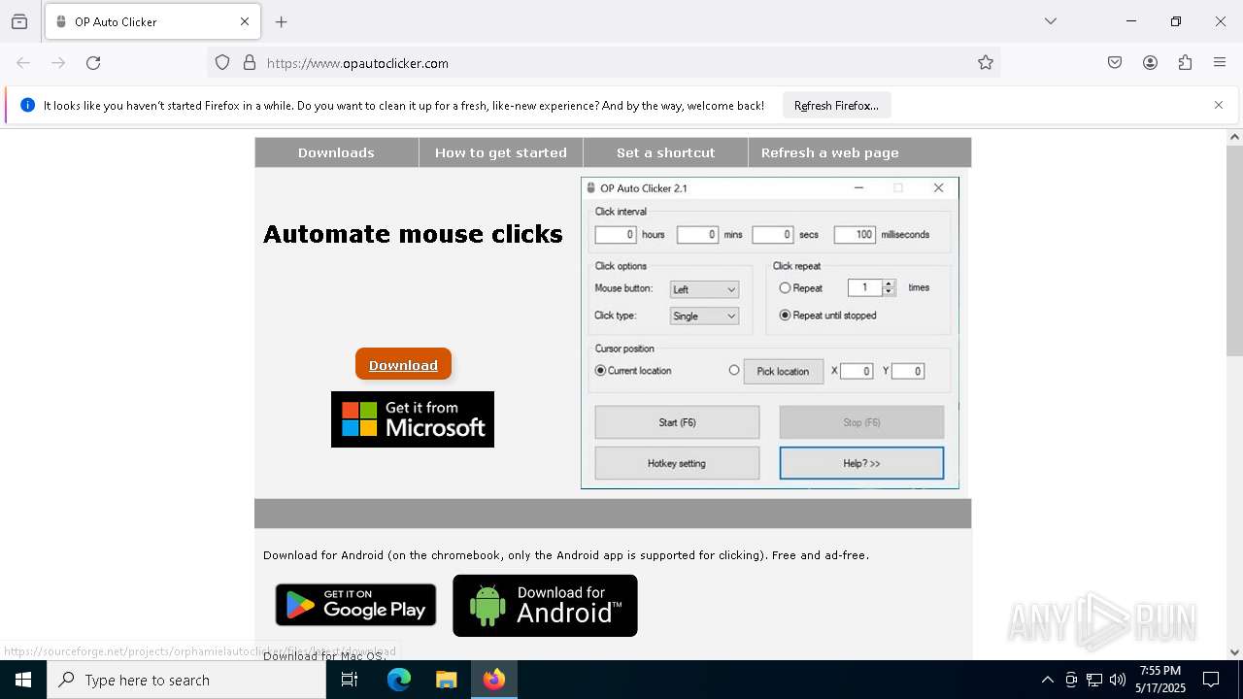Viewport: 1243px width, 699px height.
Task: Select Current location radio button
Action: (x=600, y=371)
